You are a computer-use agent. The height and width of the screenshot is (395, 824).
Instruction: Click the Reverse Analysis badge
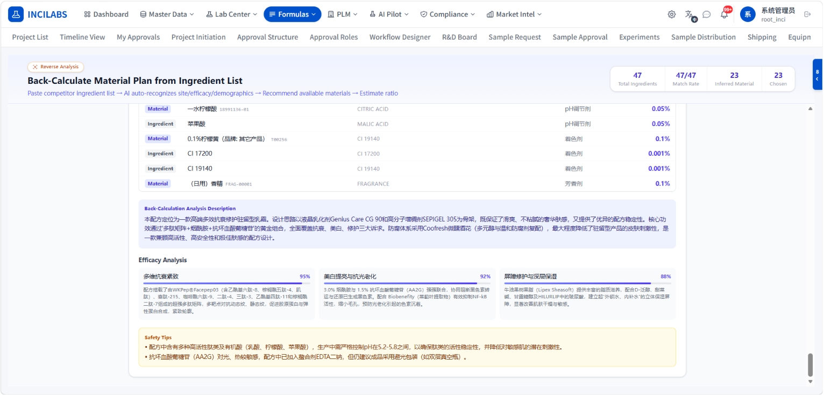pyautogui.click(x=56, y=67)
